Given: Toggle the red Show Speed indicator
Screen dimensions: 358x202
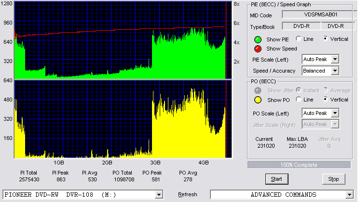Looking at the screenshot, I should tap(258, 49).
